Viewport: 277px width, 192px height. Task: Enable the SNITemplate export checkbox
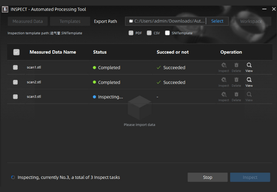coord(168,33)
